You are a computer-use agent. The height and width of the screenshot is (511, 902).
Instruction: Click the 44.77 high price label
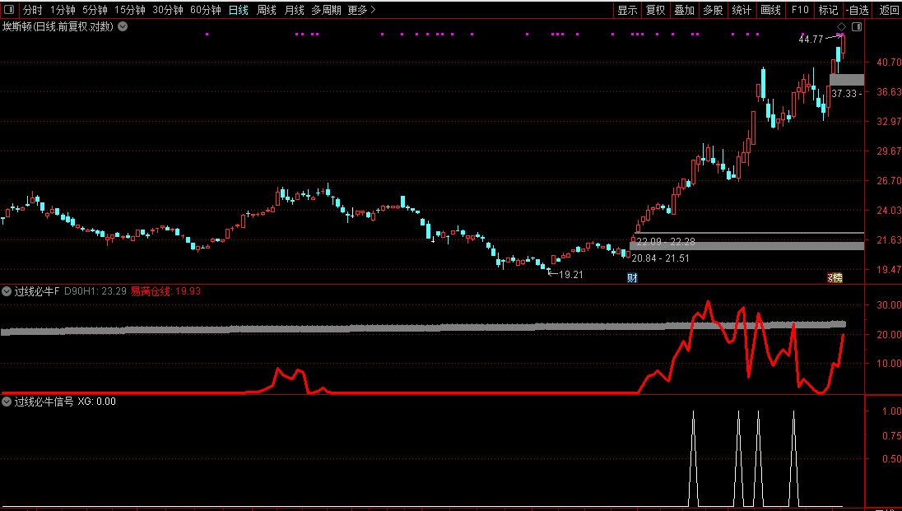click(x=811, y=39)
